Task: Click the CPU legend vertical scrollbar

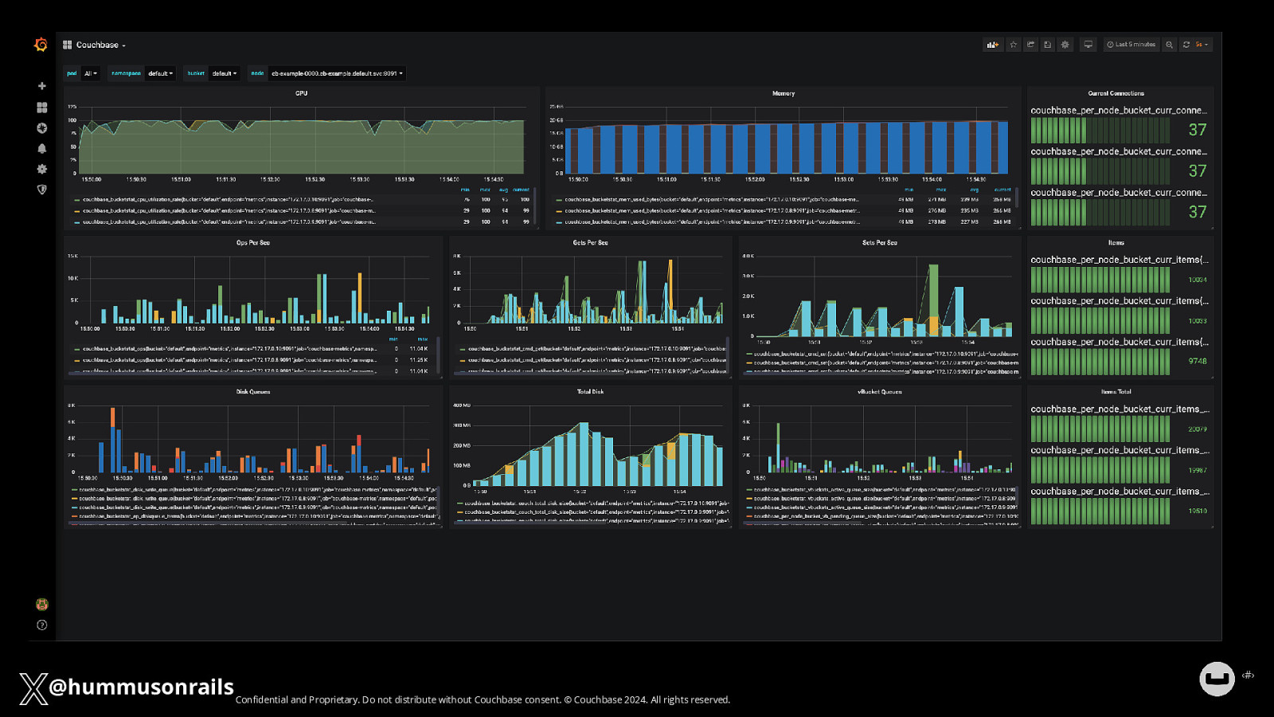Action: tap(535, 206)
